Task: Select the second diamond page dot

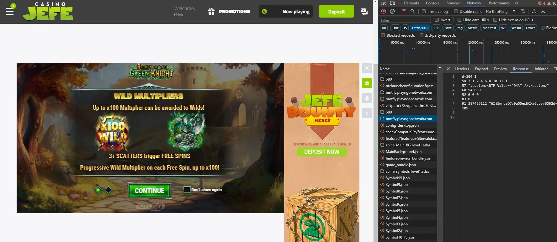Action: (109, 190)
